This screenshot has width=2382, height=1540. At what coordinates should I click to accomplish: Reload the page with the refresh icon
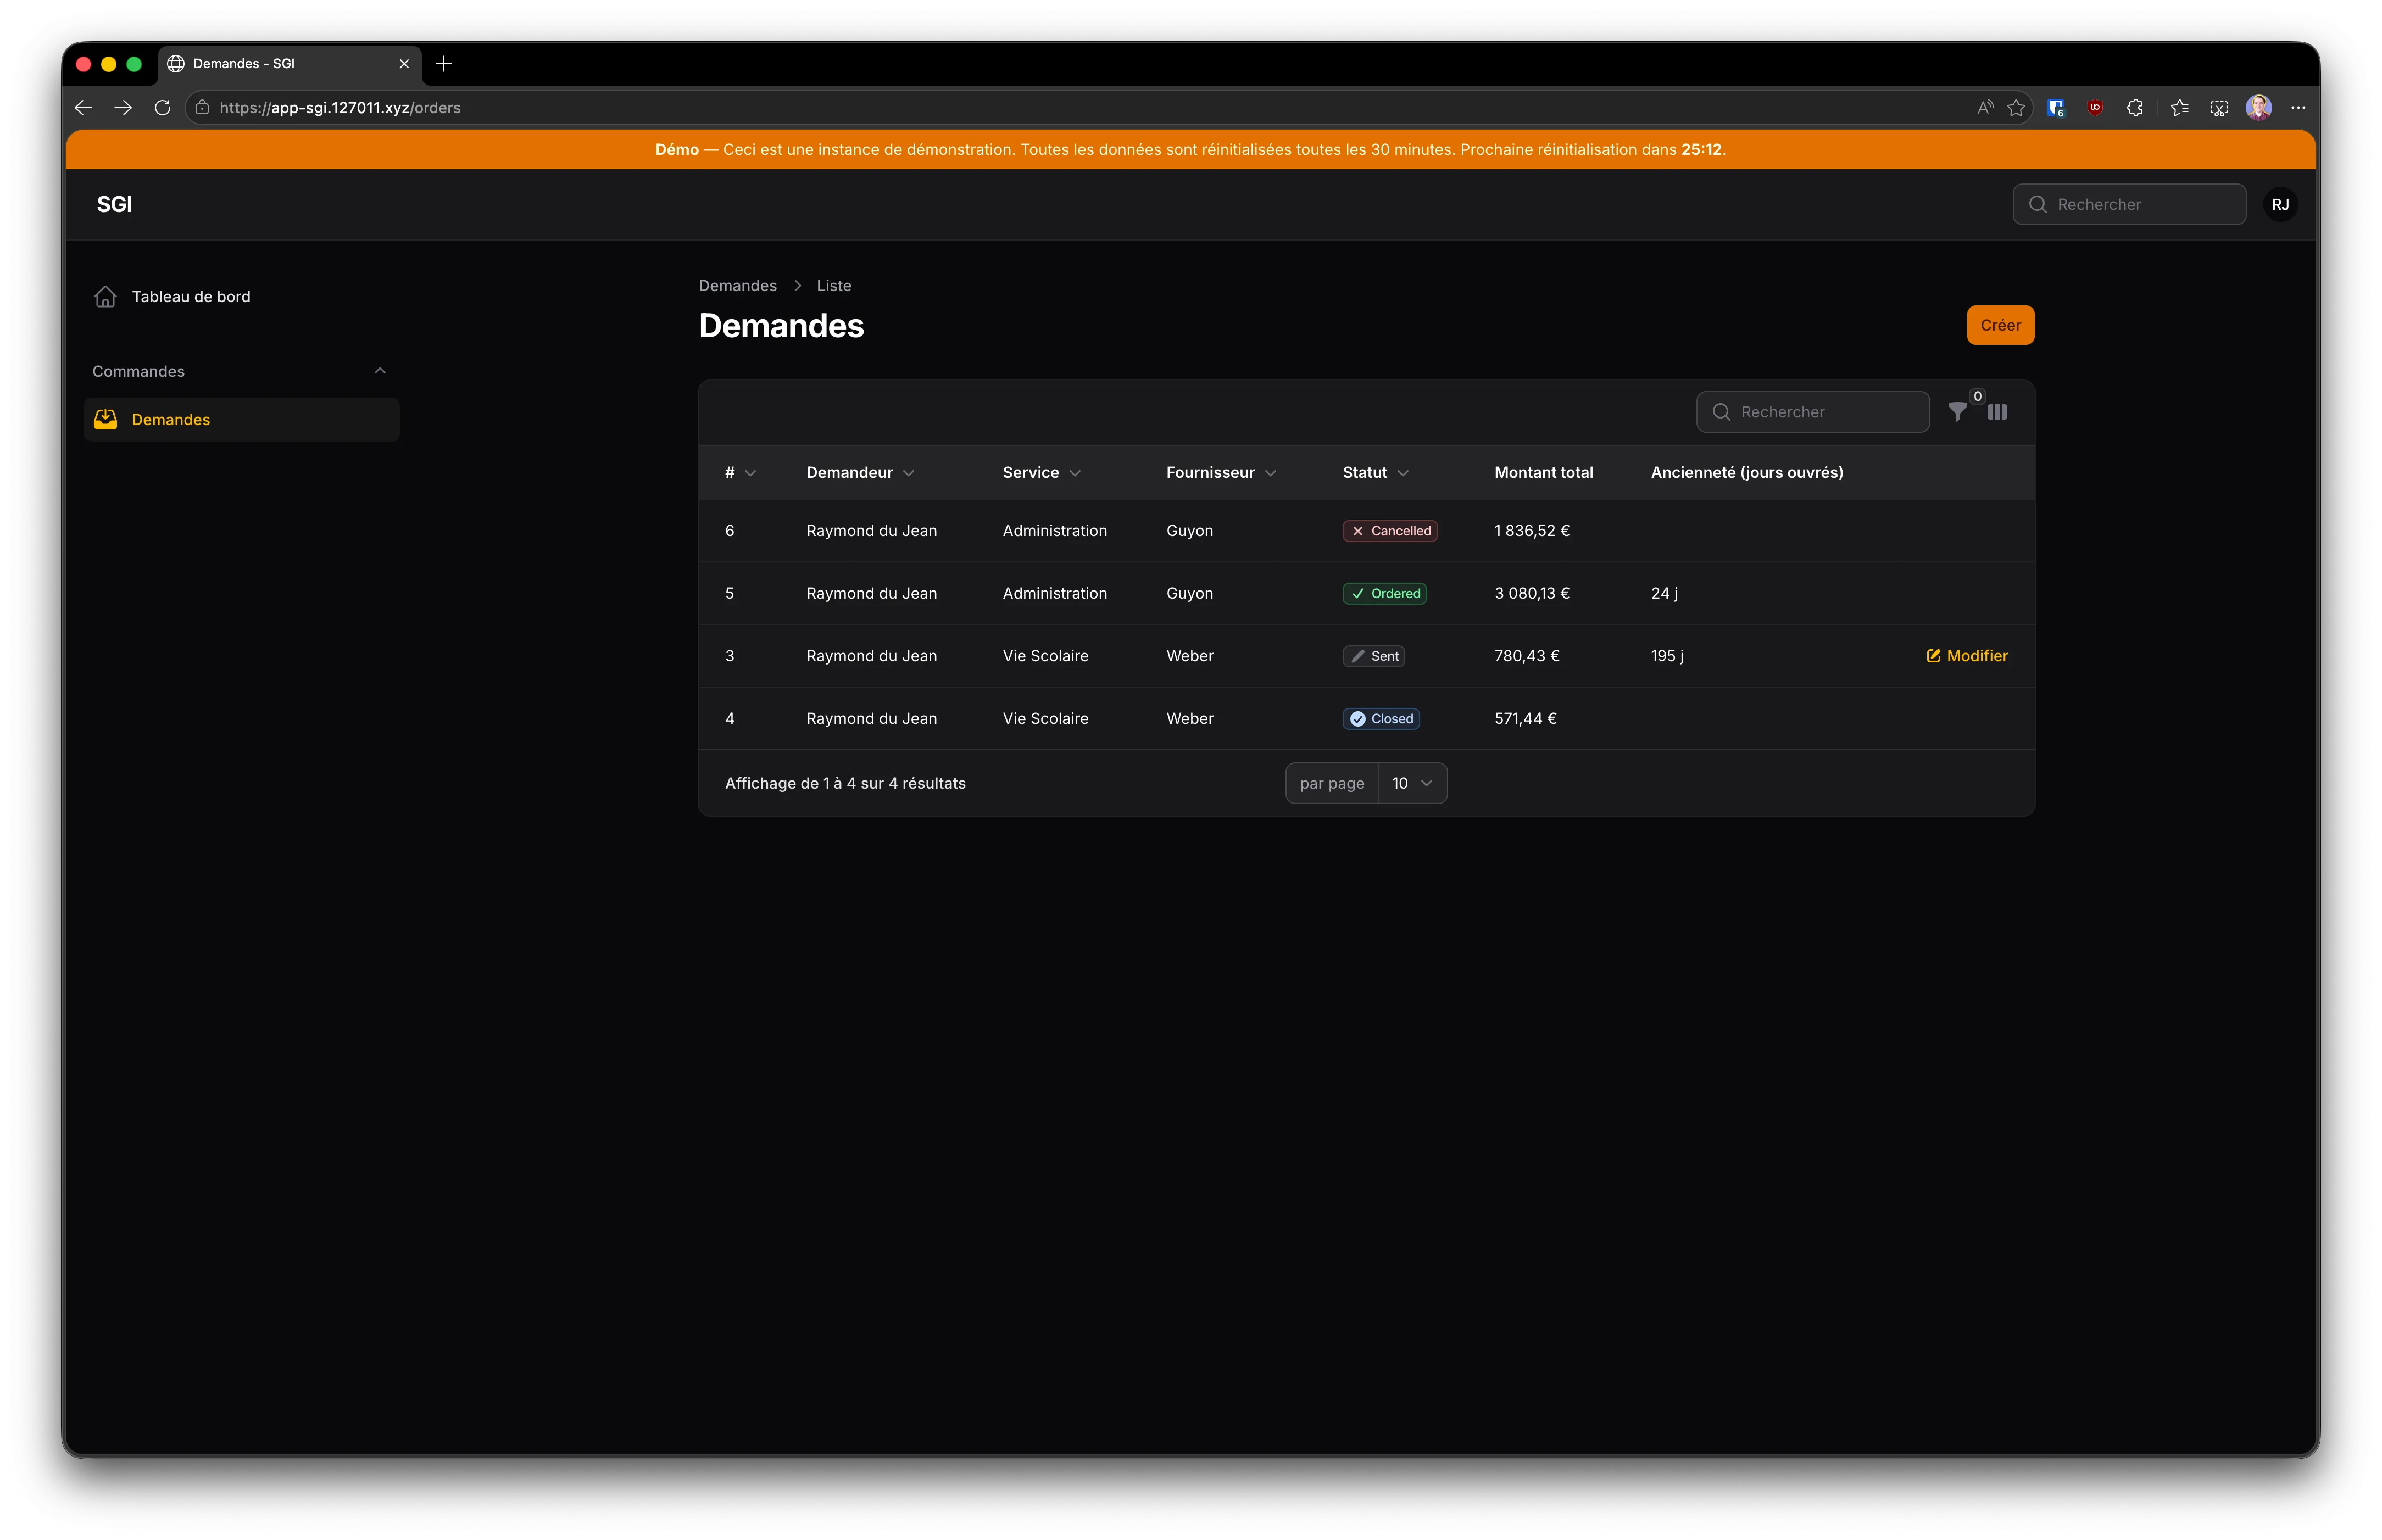click(x=163, y=108)
